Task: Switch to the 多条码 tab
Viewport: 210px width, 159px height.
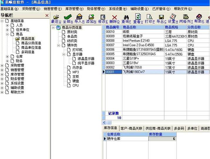Action: 179,128
